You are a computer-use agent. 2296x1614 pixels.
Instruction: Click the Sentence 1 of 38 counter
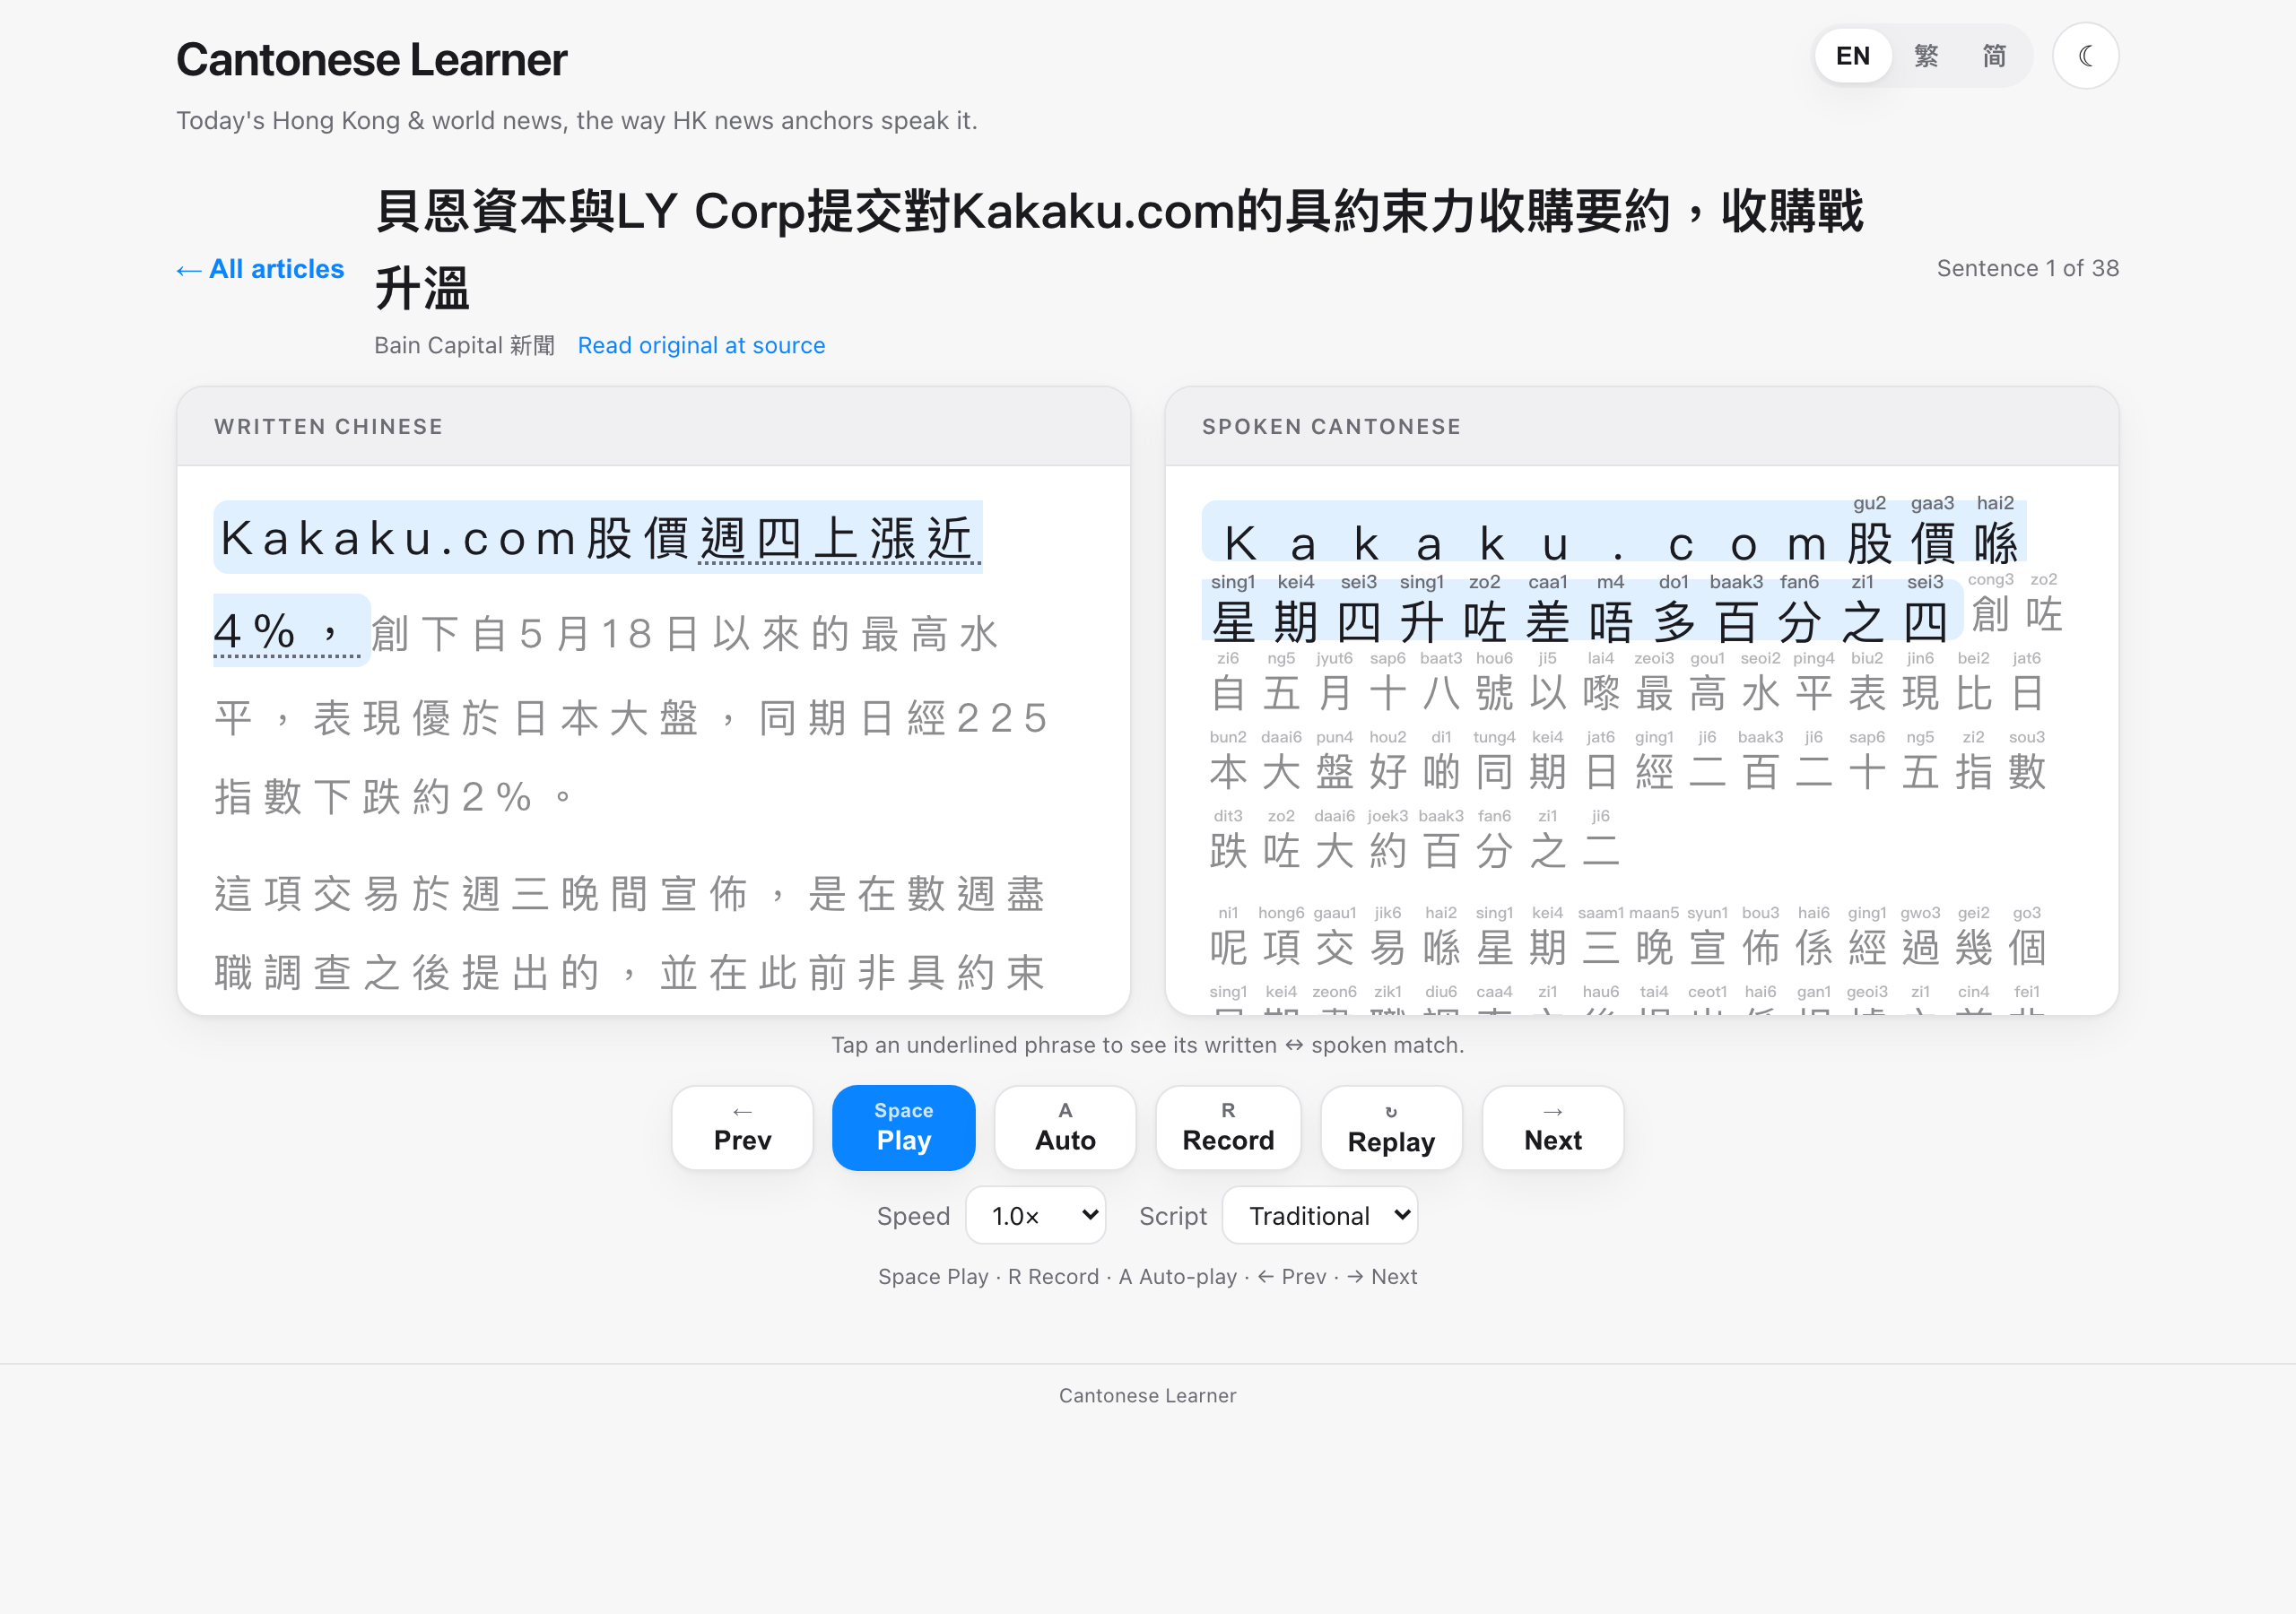click(2027, 268)
